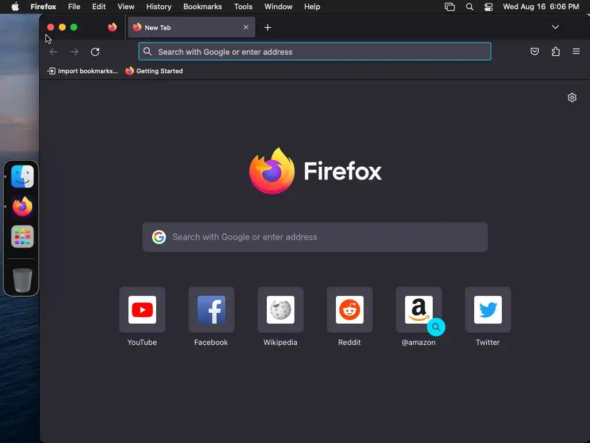Select the New Tab tab
Screen dimensions: 590x443
[191, 27]
